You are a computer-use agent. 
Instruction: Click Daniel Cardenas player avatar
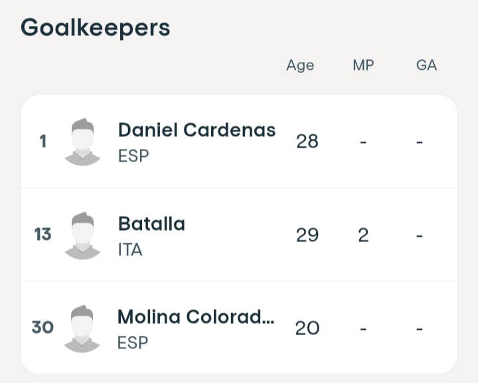coord(82,141)
